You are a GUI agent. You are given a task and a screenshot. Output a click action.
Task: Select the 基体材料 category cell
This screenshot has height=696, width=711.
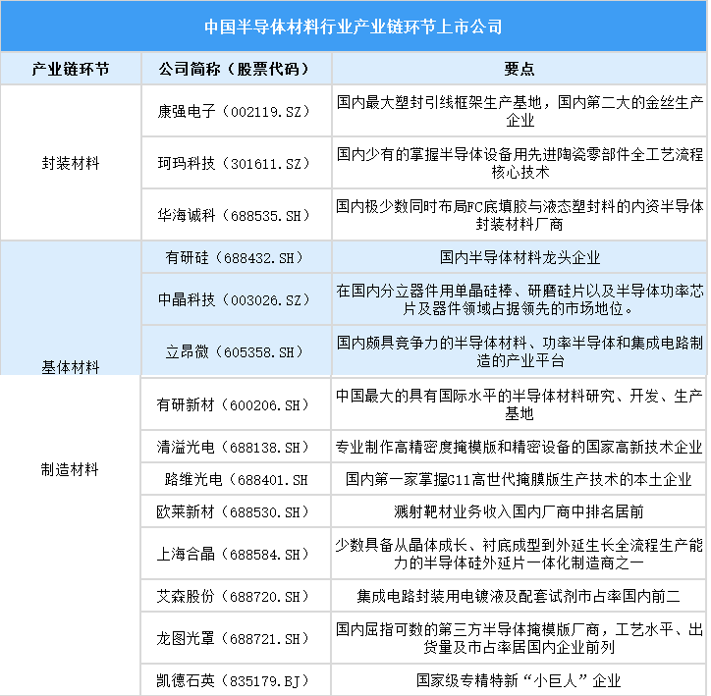[x=71, y=366]
